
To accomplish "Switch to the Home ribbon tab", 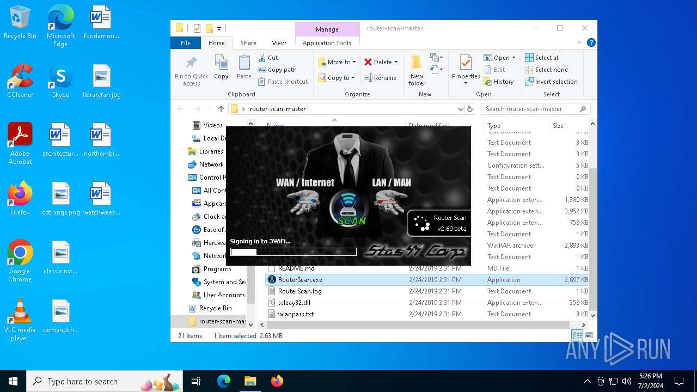I will click(216, 43).
